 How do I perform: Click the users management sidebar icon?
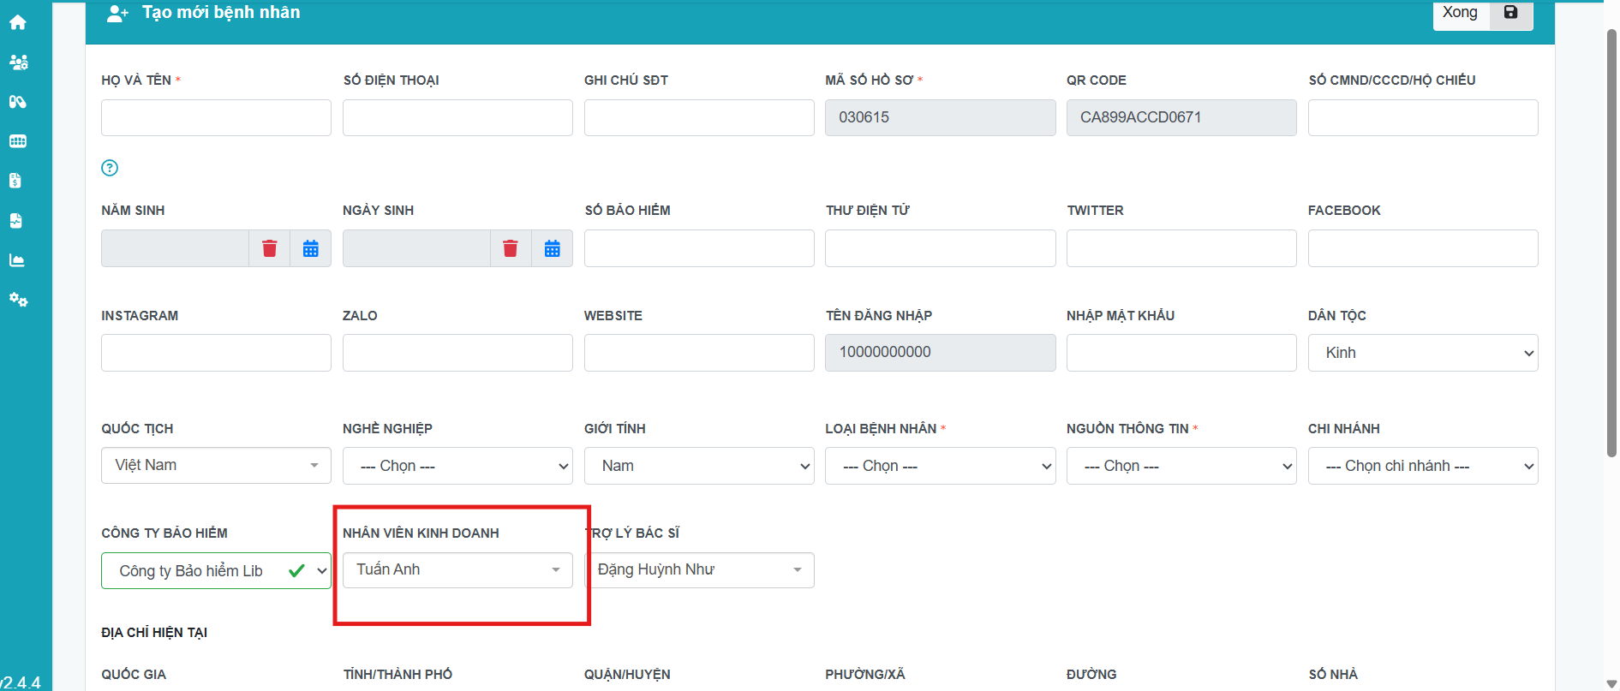(18, 62)
